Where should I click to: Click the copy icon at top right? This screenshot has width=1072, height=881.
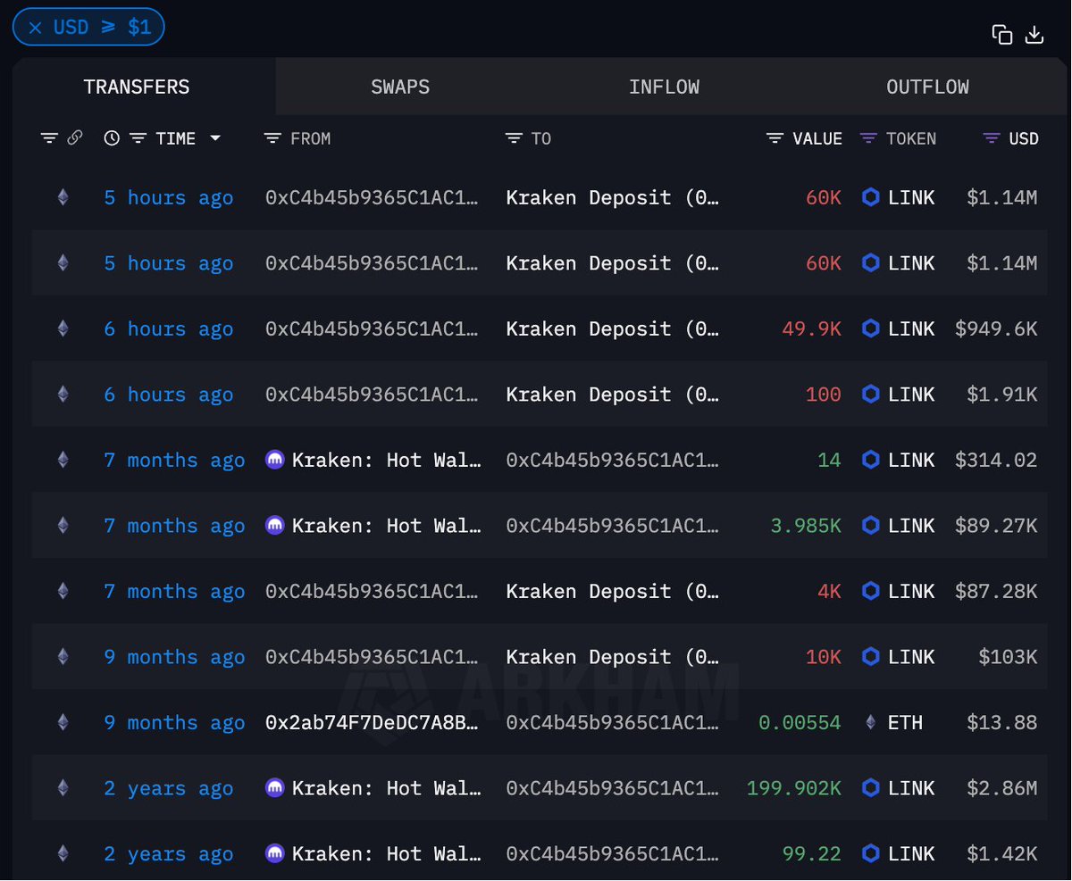point(1002,35)
